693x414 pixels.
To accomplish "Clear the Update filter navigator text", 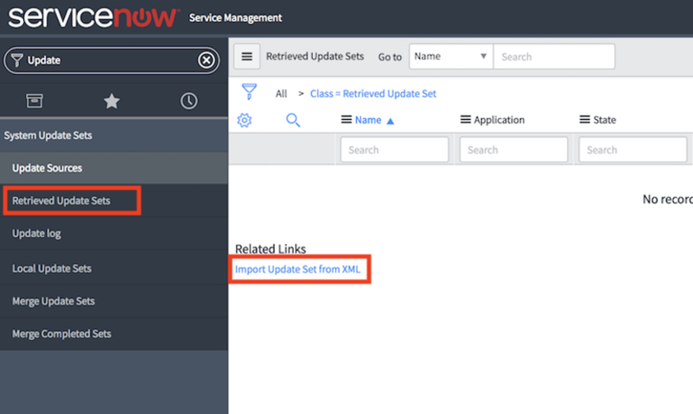I will [x=206, y=60].
